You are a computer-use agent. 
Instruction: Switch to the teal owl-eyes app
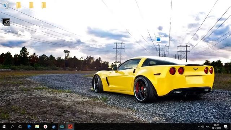pos(62,127)
